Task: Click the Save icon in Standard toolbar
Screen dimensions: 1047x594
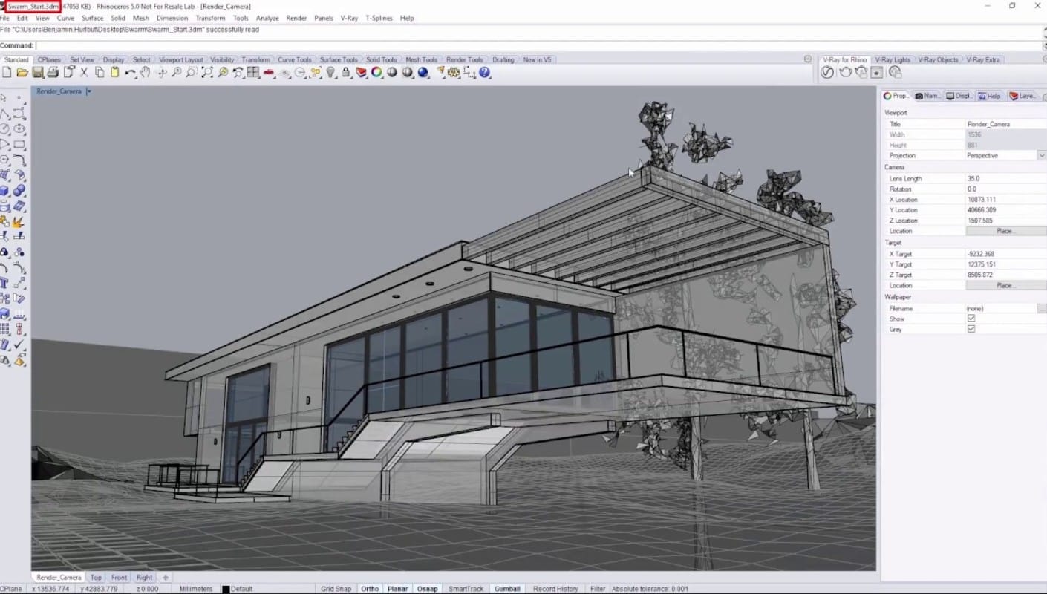Action: tap(38, 73)
